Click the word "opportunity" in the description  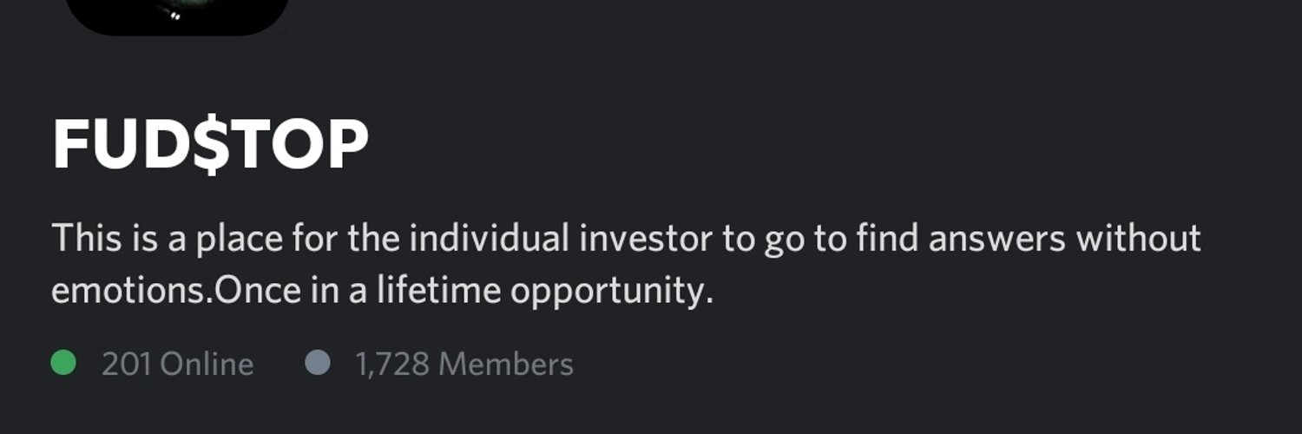pyautogui.click(x=610, y=292)
